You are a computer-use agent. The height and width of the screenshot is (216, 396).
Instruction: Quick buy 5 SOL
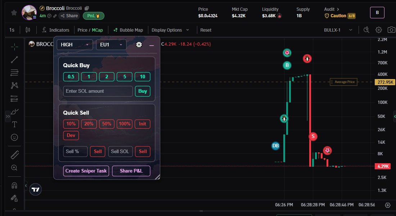[125, 77]
